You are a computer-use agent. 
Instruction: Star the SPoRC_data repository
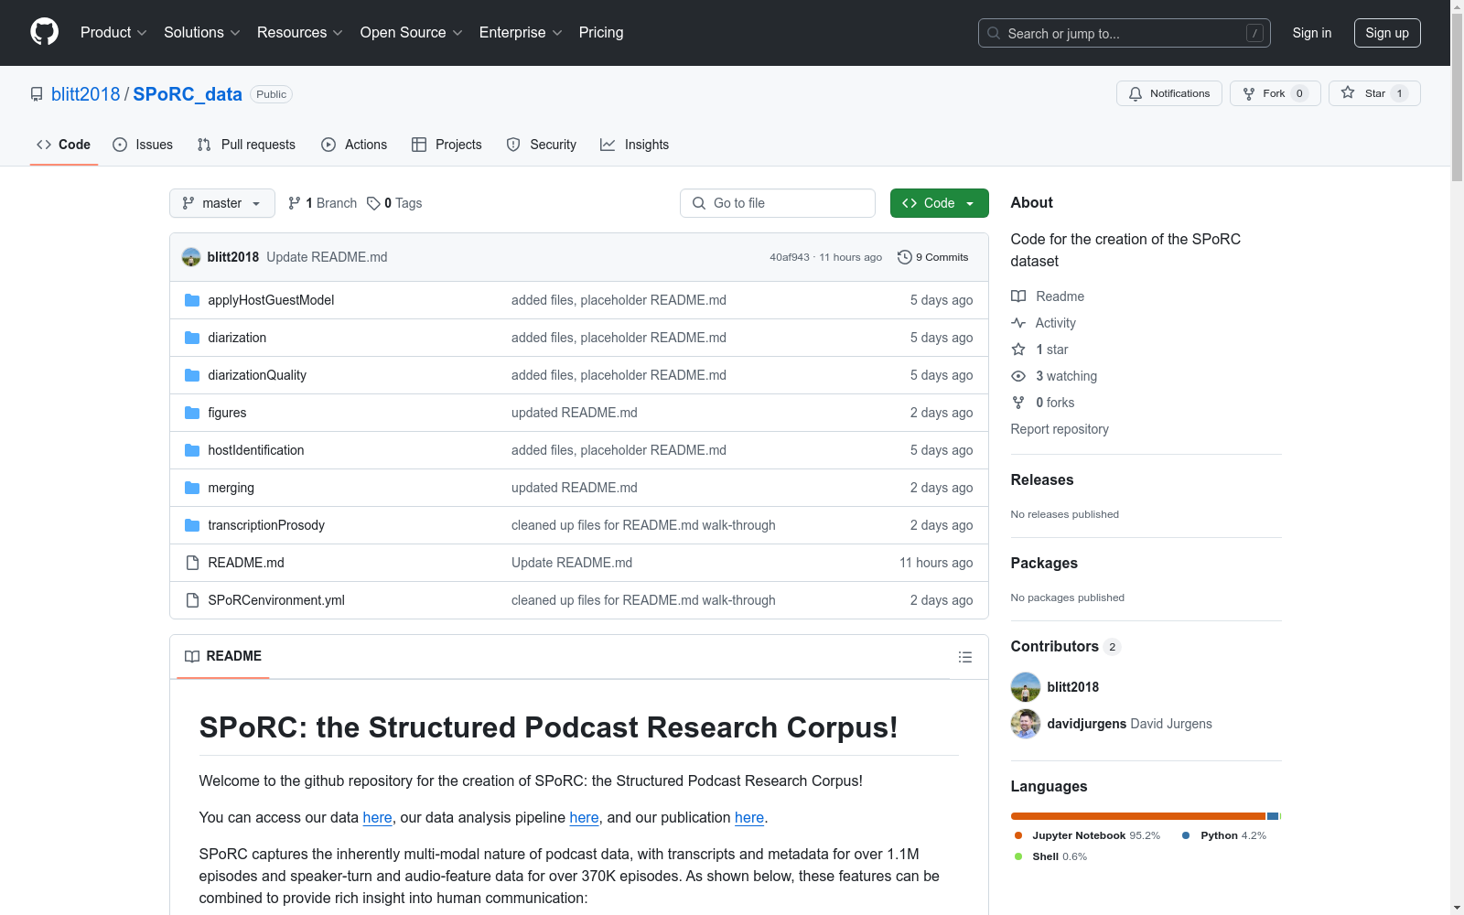coord(1374,93)
